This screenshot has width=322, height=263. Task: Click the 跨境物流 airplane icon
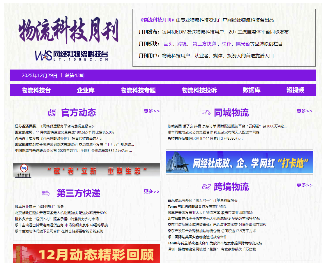[x=206, y=186]
